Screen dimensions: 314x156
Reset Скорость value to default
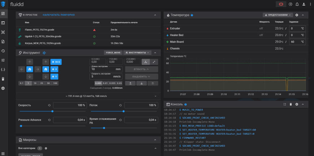[x=49, y=105]
